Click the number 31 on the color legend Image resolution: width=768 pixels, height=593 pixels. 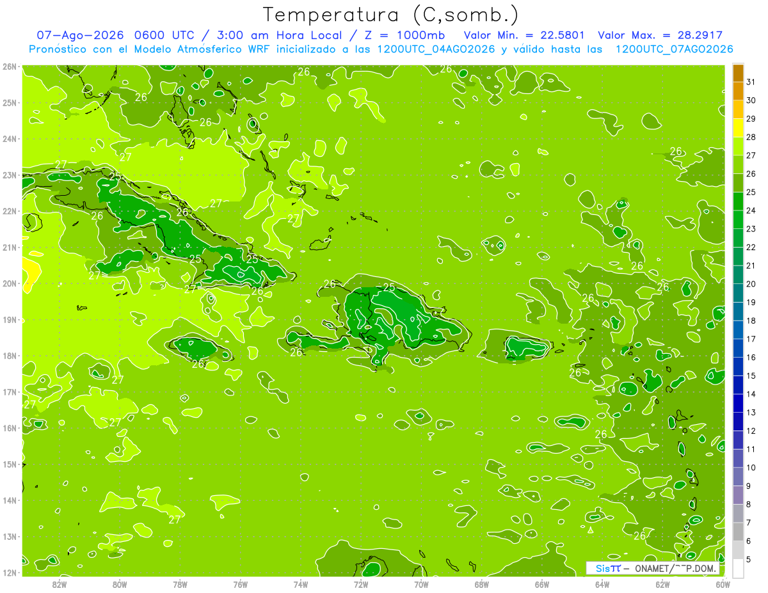click(x=751, y=82)
